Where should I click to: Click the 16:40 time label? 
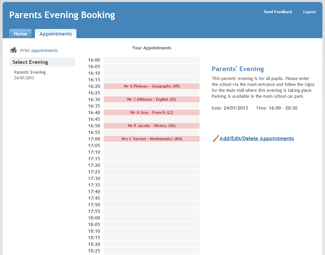(94, 113)
